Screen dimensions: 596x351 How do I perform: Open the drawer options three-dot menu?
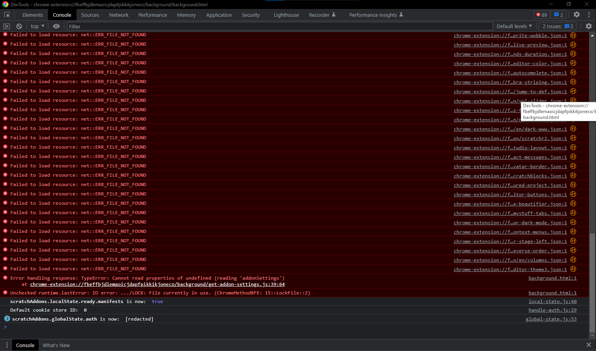coord(7,345)
